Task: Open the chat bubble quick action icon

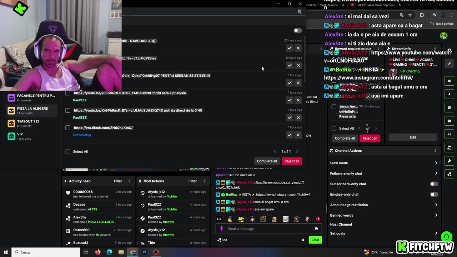Action: [450, 121]
